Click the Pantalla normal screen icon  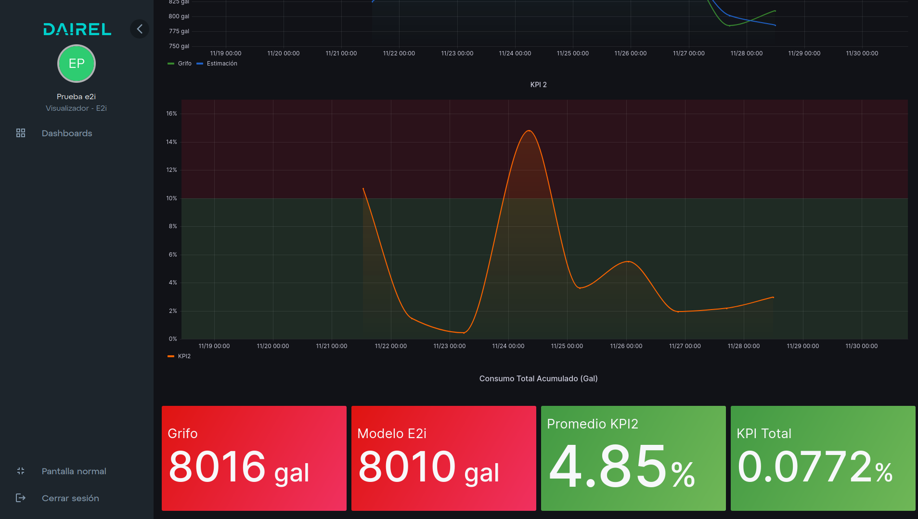coord(21,471)
